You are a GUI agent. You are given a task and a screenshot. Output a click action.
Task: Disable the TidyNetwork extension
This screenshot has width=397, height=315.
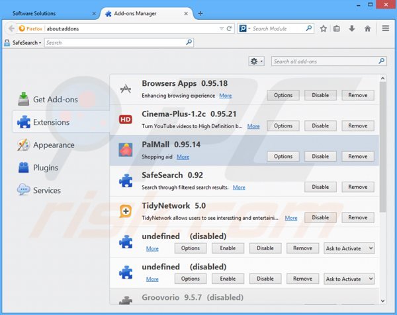pos(320,217)
